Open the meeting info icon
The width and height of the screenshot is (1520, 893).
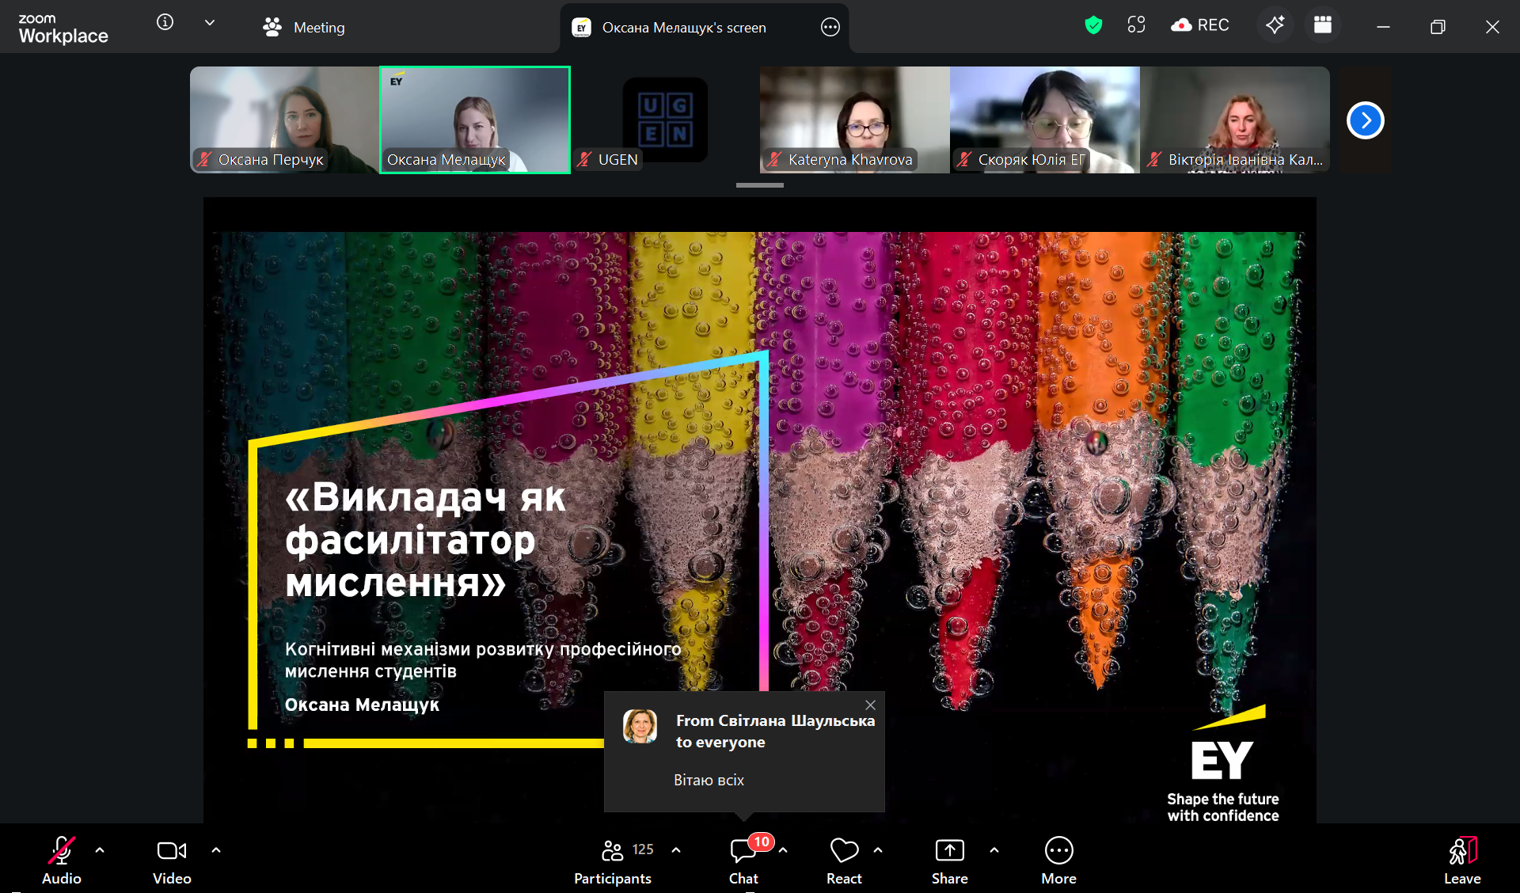[165, 23]
